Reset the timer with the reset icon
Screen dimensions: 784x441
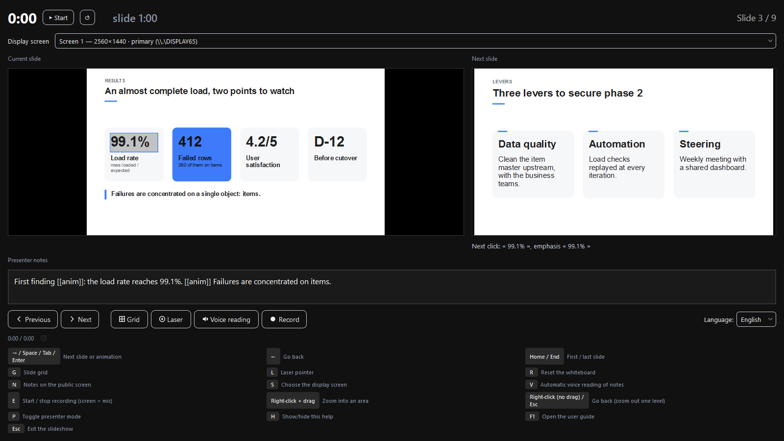(87, 18)
